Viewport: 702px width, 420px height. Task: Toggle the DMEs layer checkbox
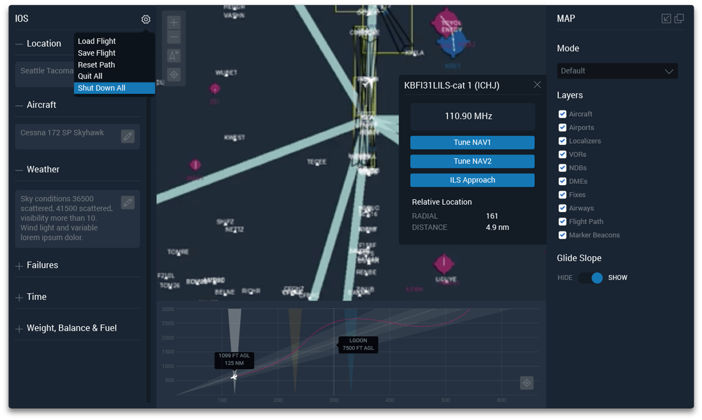(562, 181)
